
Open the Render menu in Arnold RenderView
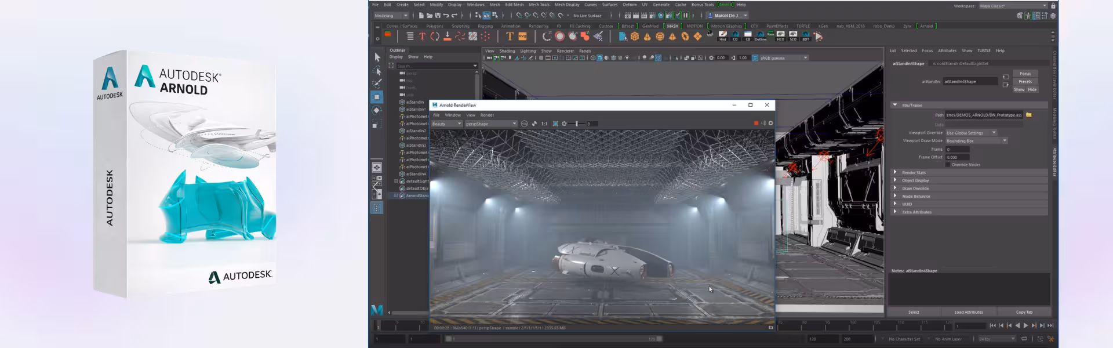[x=487, y=115]
